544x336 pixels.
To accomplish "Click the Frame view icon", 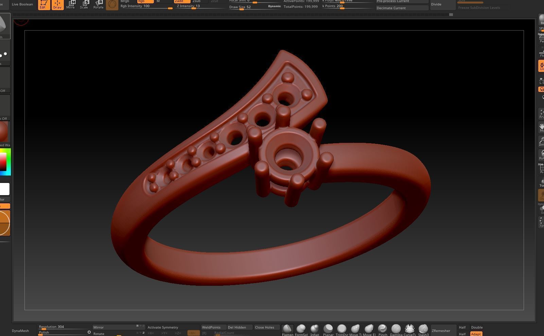I will 541,114.
